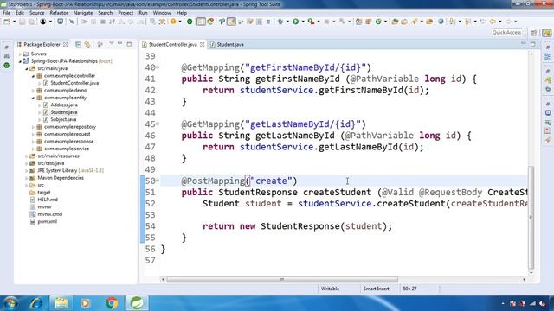Open the Project menu
Image resolution: width=554 pixels, height=311 pixels.
coord(126,13)
